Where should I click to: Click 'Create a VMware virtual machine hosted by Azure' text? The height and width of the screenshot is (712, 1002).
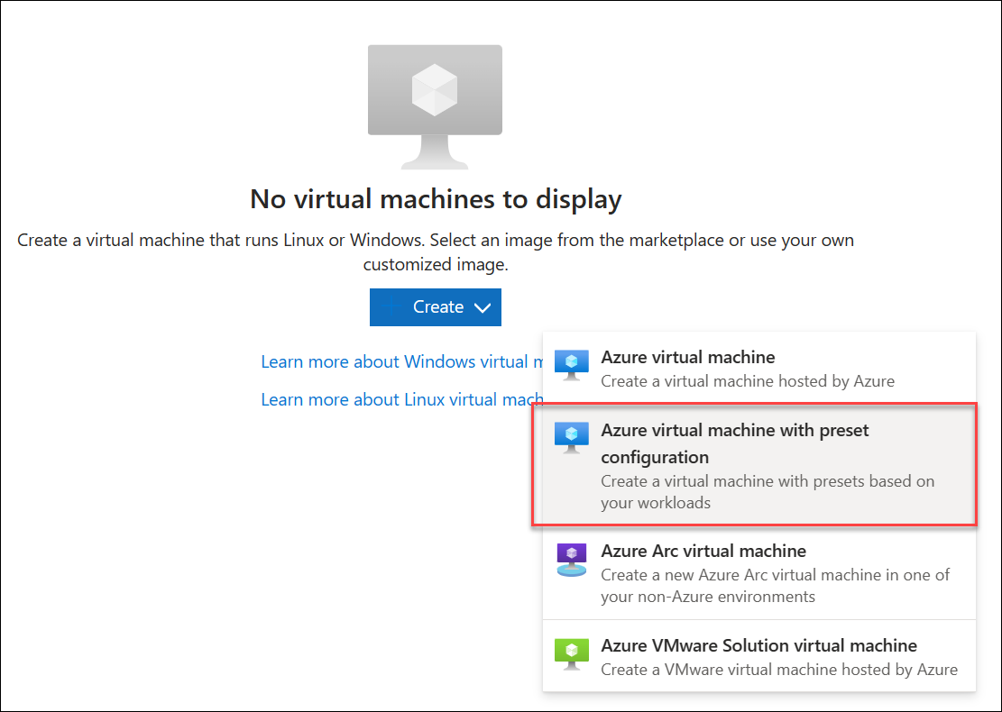(x=779, y=670)
